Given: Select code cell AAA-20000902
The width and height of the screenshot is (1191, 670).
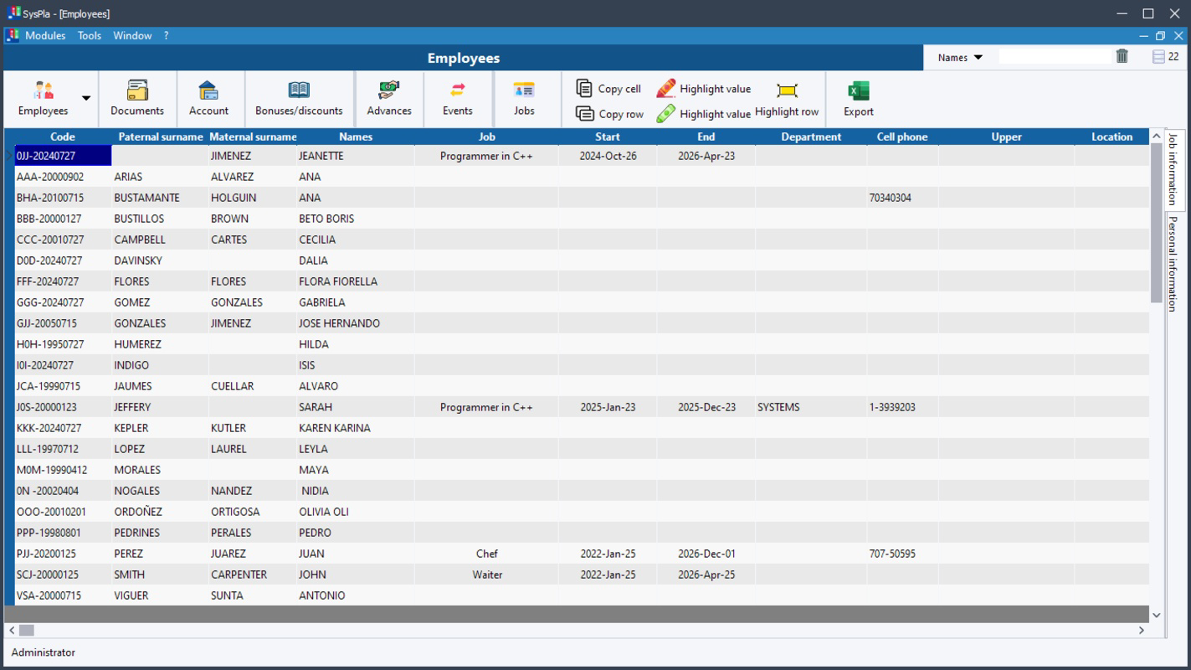Looking at the screenshot, I should pyautogui.click(x=63, y=177).
